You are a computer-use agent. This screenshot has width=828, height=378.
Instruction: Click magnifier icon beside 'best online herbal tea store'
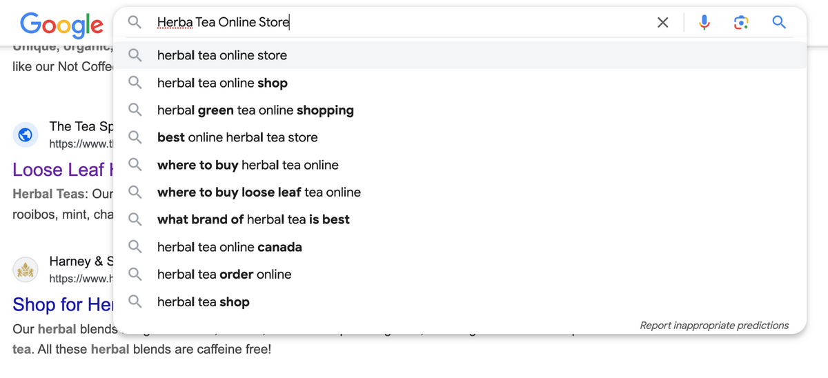[x=135, y=137]
